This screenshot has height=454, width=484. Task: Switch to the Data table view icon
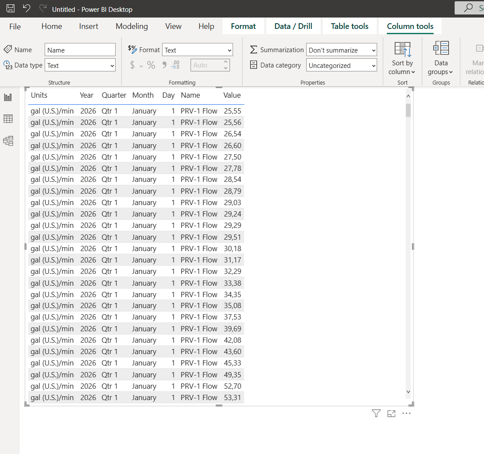tap(8, 119)
